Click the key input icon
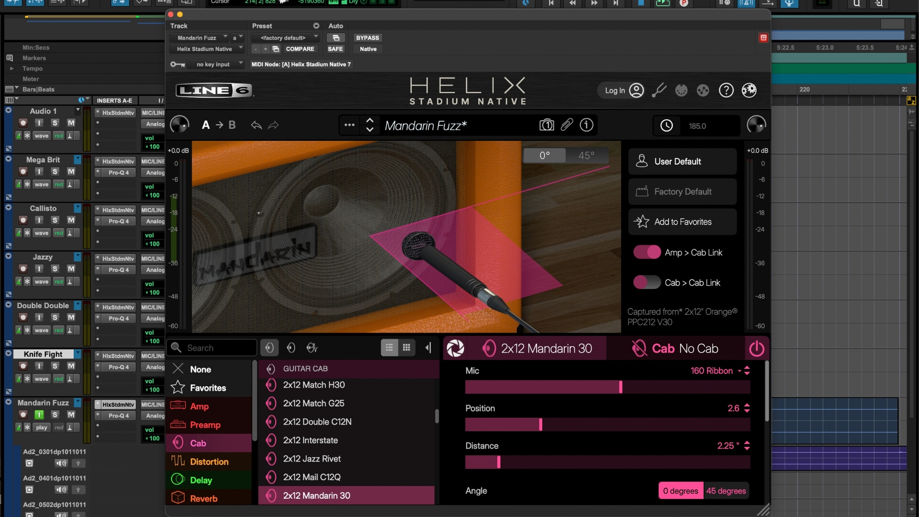This screenshot has width=919, height=517. (178, 64)
